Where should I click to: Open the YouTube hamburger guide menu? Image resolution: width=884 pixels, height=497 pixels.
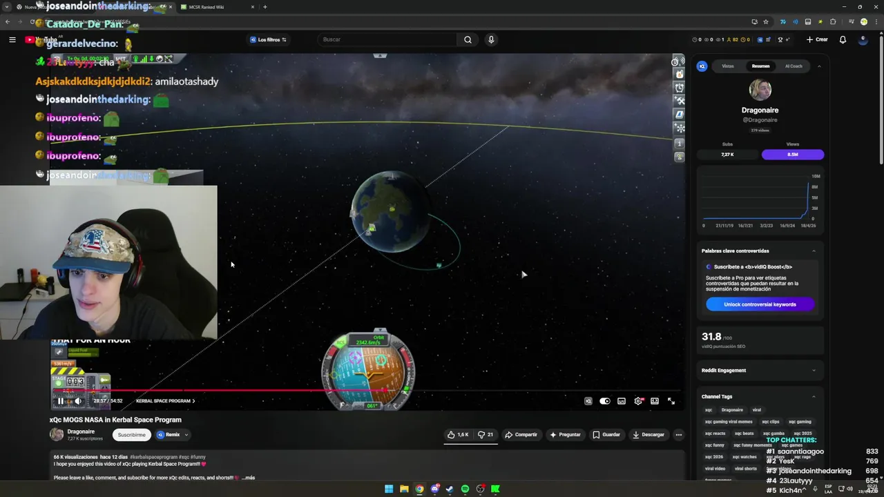click(x=12, y=39)
